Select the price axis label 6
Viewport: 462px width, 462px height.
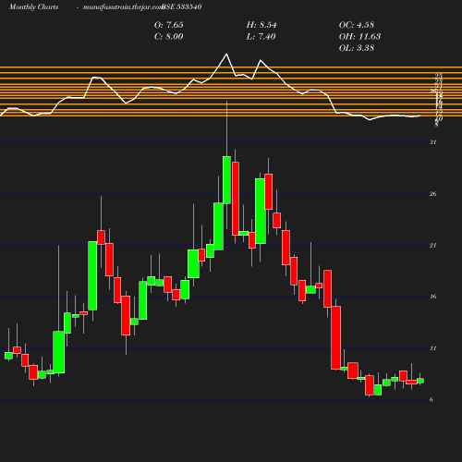tap(432, 399)
